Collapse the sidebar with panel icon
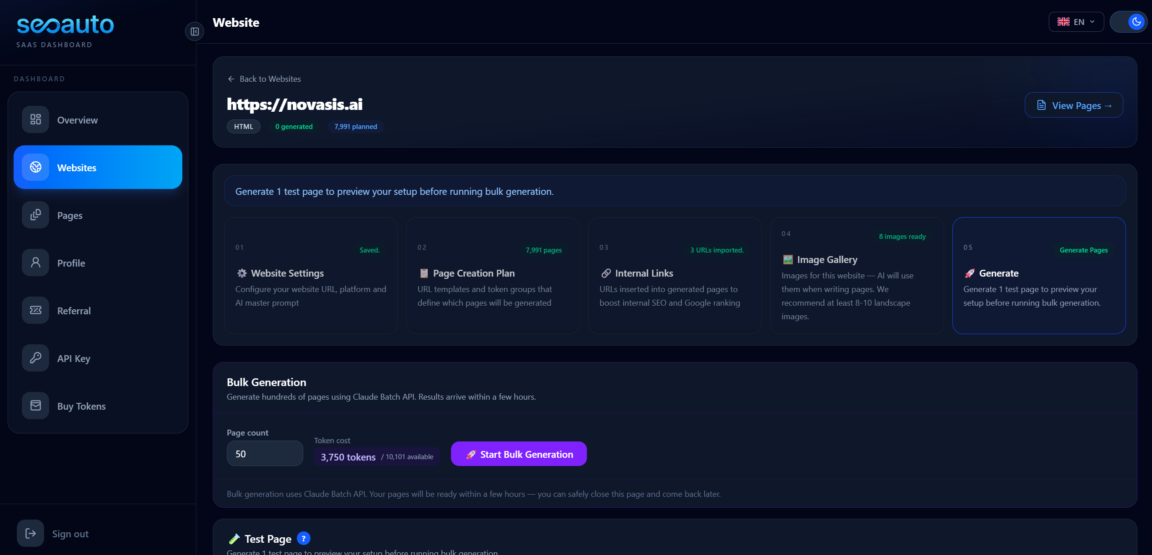This screenshot has width=1152, height=555. (195, 31)
